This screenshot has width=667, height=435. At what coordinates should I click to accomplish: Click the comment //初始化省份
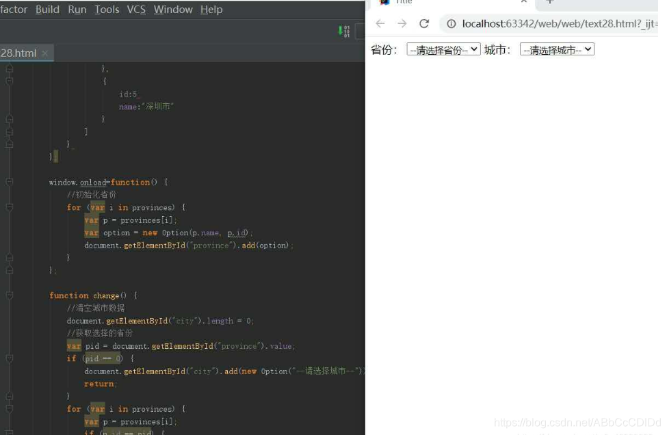coord(92,195)
